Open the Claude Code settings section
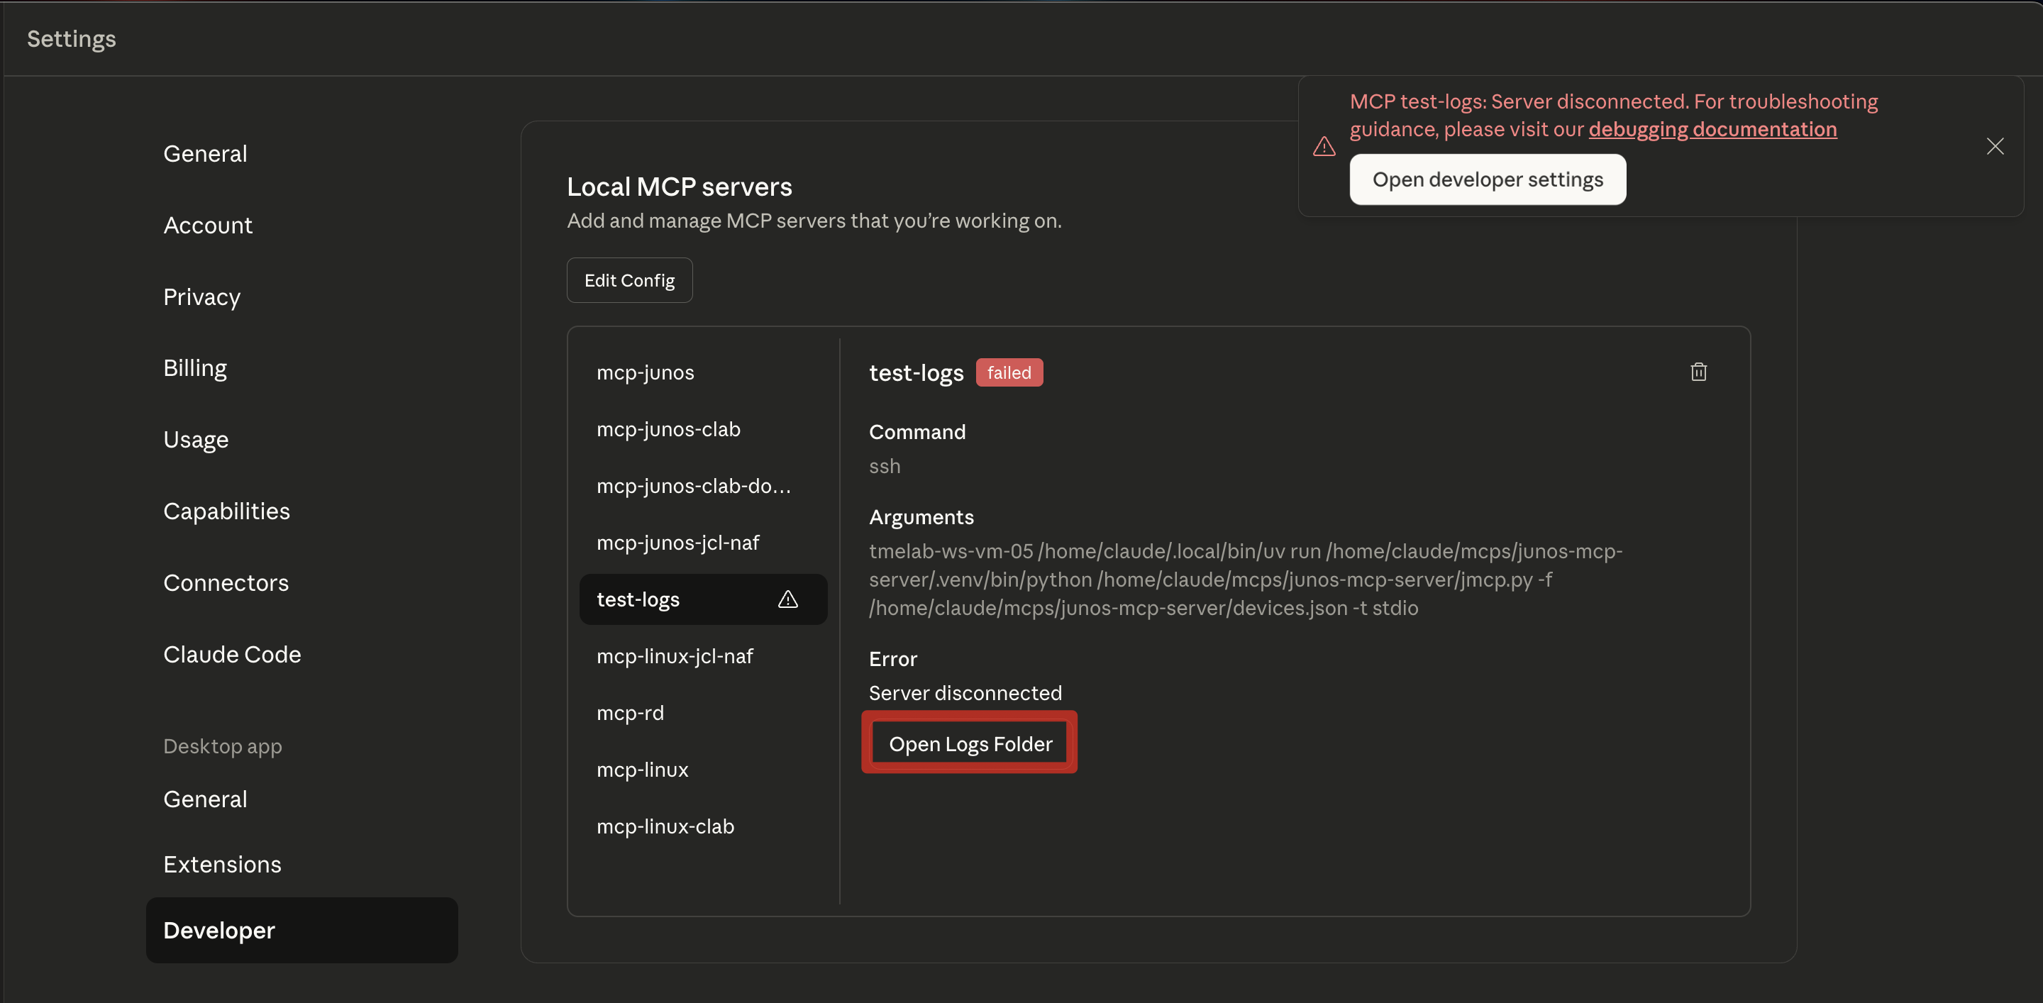 click(x=301, y=654)
